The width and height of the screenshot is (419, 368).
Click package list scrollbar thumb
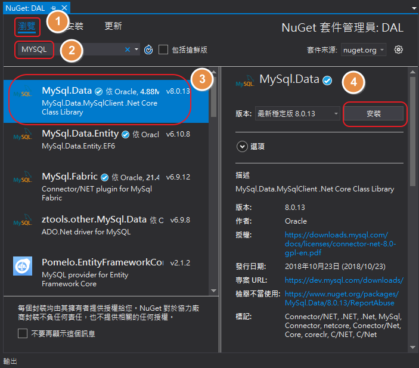tap(213, 97)
